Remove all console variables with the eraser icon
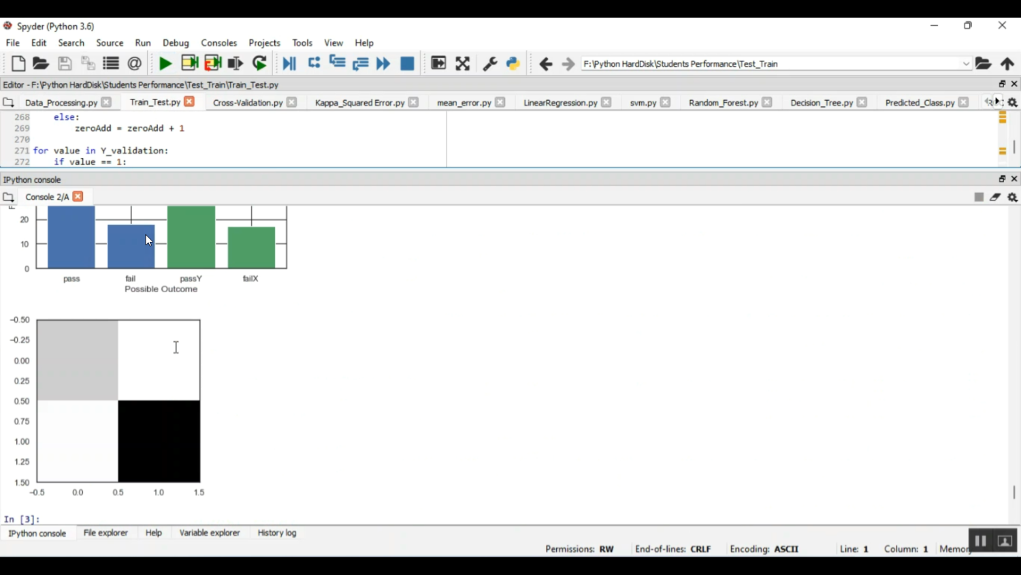1021x575 pixels. coord(995,197)
